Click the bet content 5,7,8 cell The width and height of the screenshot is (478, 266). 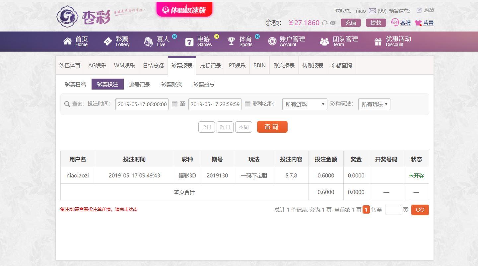point(291,175)
